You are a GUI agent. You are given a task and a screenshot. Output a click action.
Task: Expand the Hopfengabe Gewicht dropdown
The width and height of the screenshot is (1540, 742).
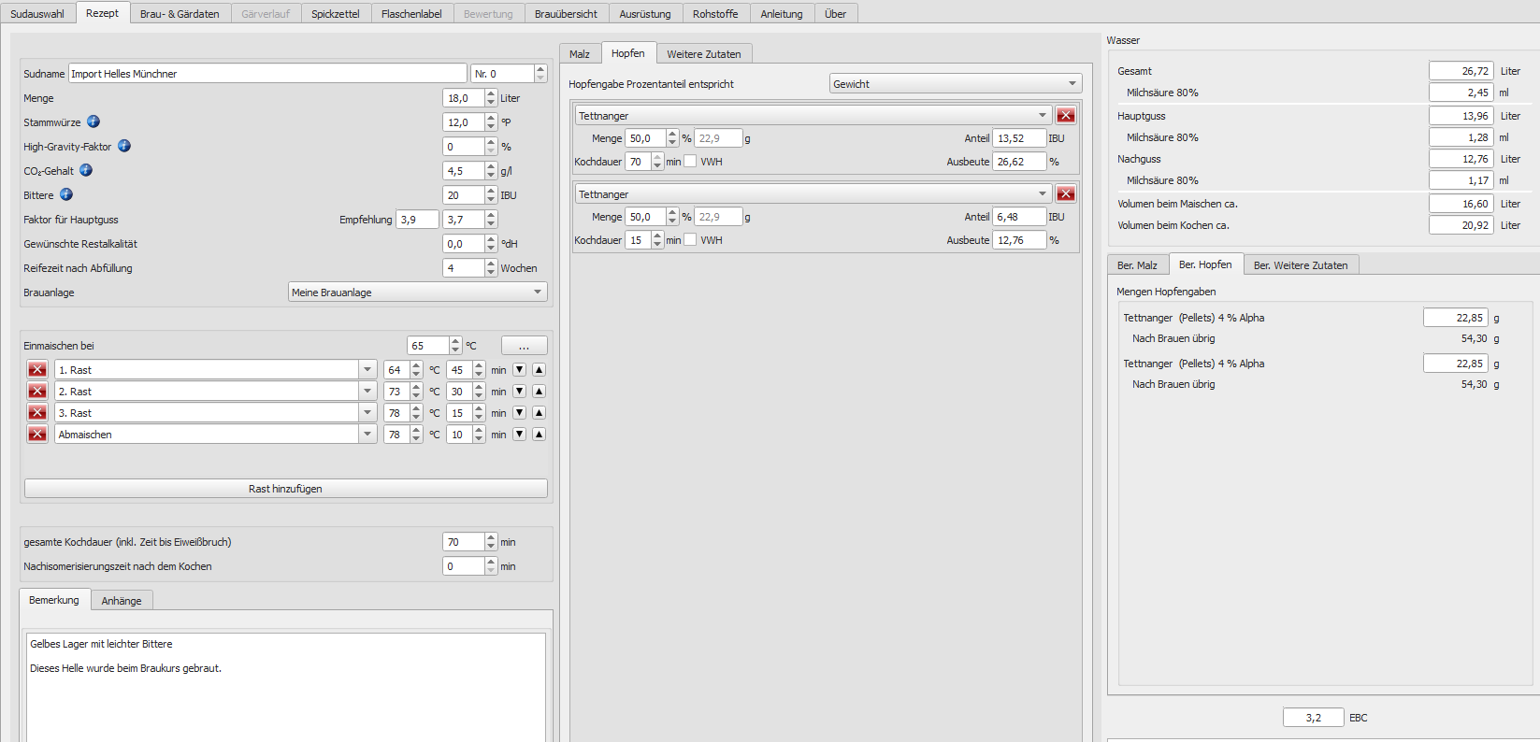point(955,84)
